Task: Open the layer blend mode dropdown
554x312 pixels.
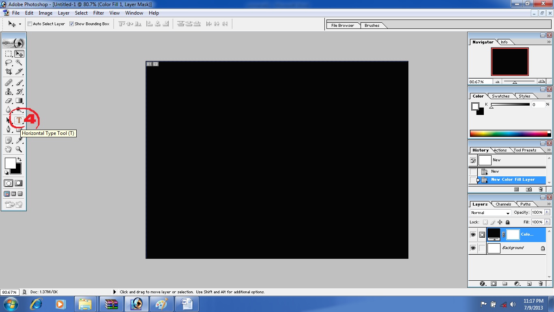Action: point(489,212)
